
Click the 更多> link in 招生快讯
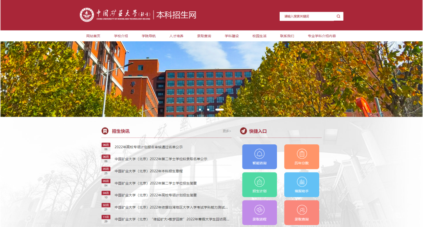[227, 131]
